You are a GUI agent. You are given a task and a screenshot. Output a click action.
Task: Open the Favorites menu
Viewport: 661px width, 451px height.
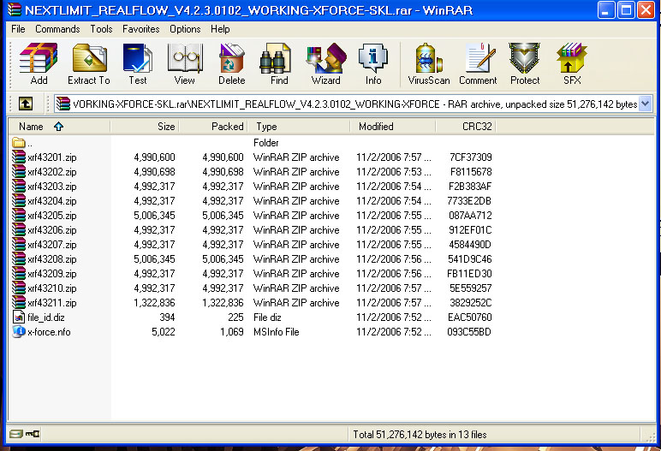[140, 29]
